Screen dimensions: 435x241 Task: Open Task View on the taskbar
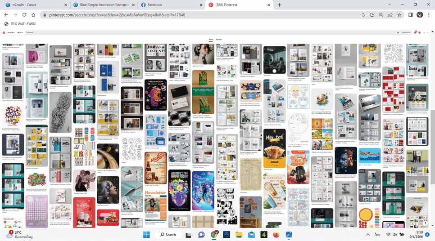tap(188, 235)
